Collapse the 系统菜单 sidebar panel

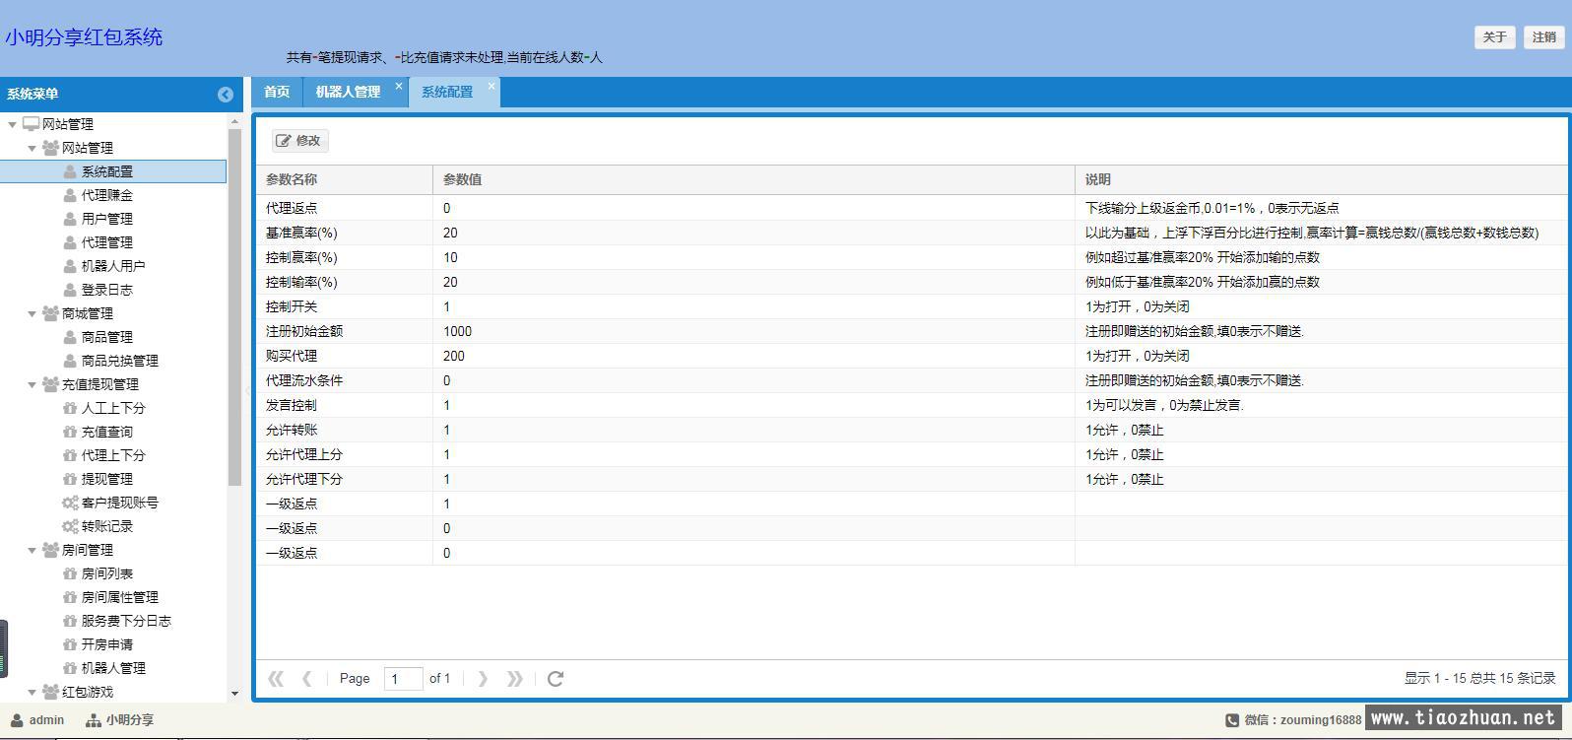pyautogui.click(x=226, y=95)
